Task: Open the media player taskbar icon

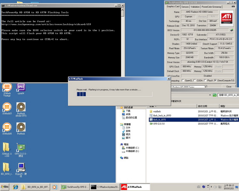Action: point(55,187)
